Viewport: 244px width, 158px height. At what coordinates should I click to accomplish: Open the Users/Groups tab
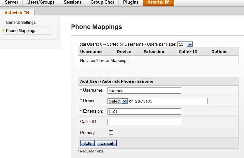pos(41,2)
